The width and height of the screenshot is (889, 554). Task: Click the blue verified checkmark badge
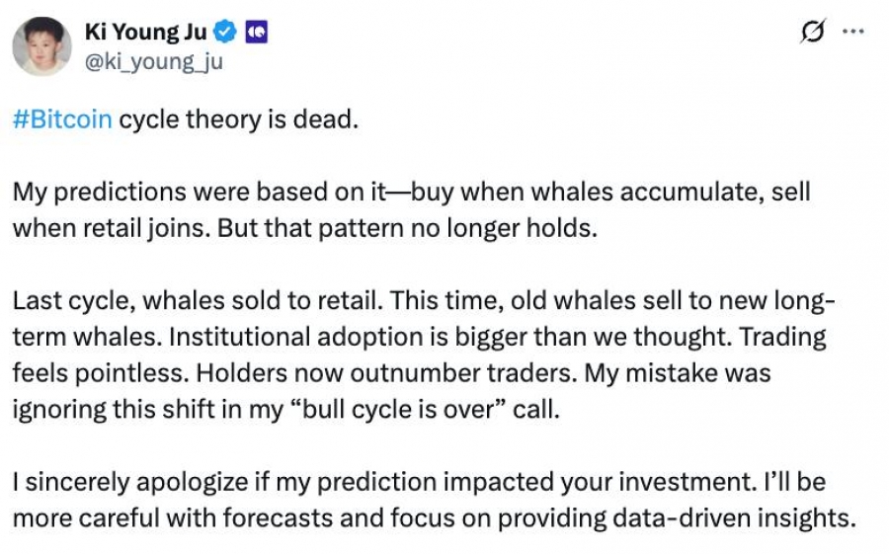click(225, 32)
